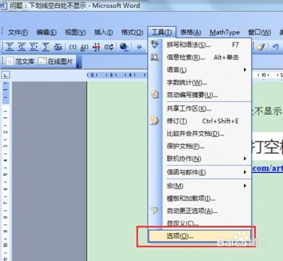Screen dimensions: 283x261
Task: Click the undo arrow icon
Action: tap(276, 47)
